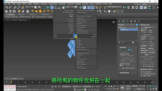
Task: Click the Grid Align button
Action: (x=151, y=53)
